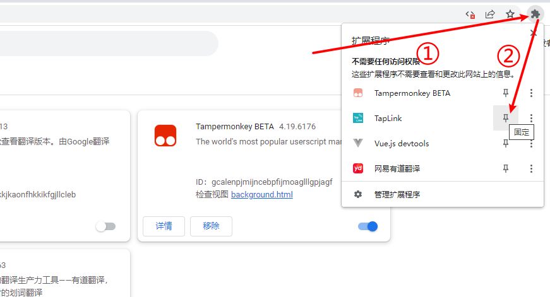Image resolution: width=550 pixels, height=297 pixels.
Task: Close the extensions popup panel
Action: tap(534, 33)
